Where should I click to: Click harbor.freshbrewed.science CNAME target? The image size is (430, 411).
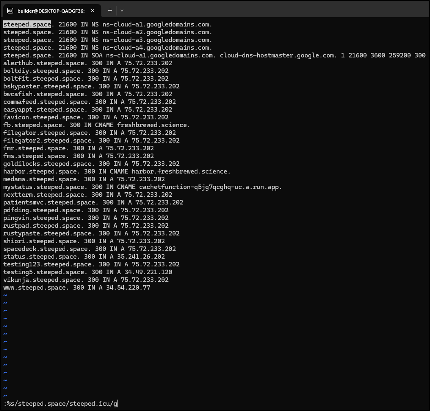point(181,171)
